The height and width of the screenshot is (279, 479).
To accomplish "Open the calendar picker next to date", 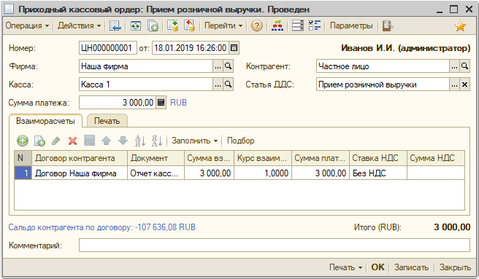I will click(234, 48).
